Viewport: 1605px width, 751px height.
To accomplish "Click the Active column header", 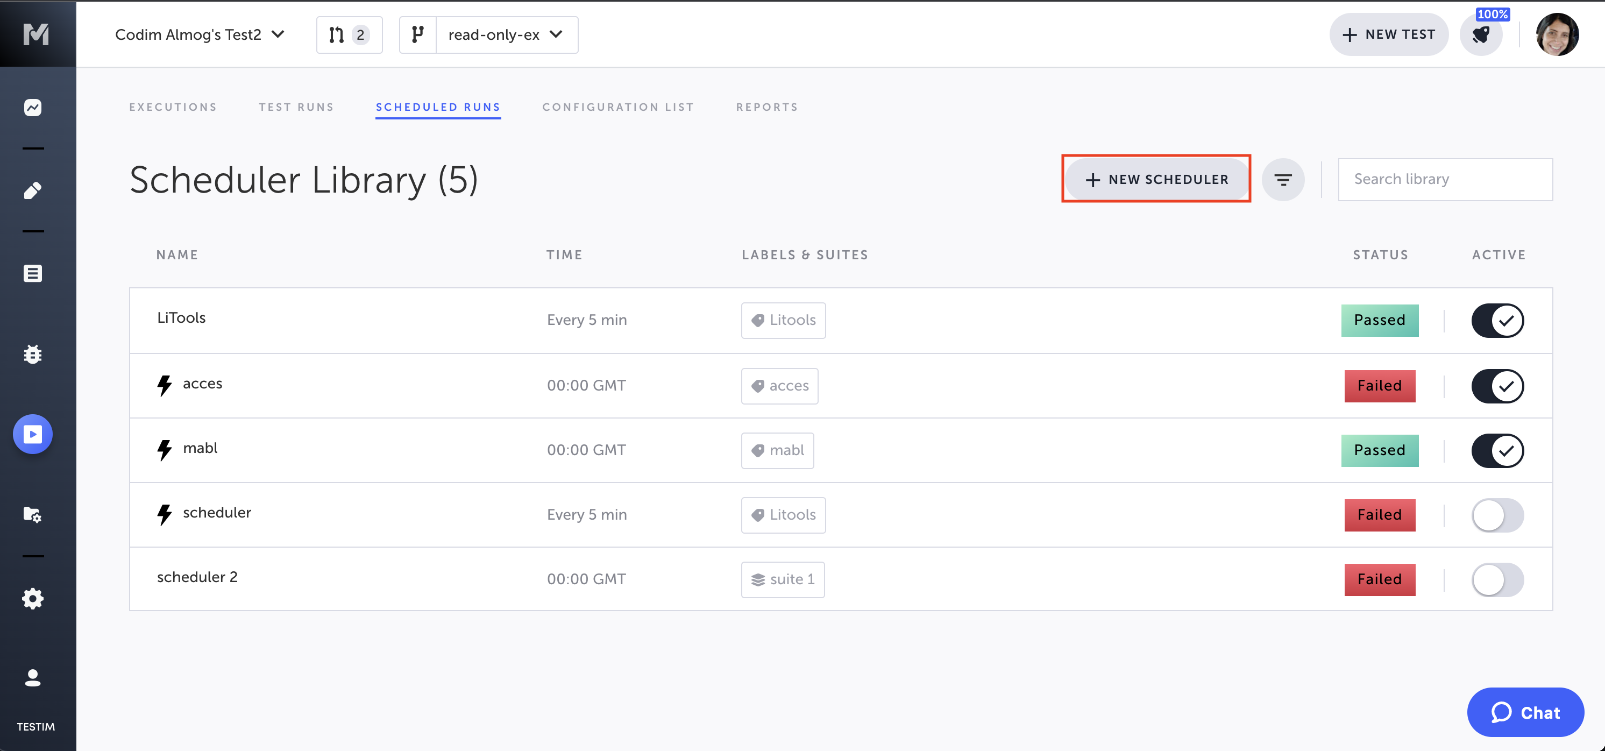I will tap(1499, 255).
